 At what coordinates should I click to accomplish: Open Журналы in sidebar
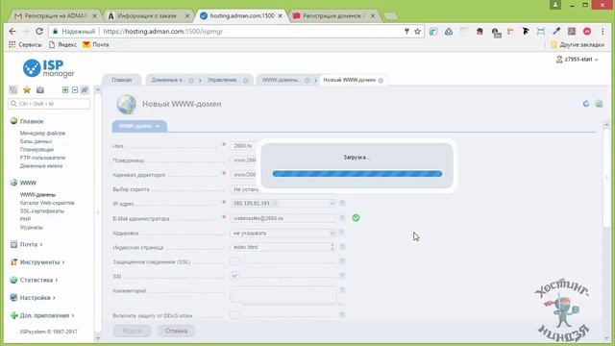32,228
